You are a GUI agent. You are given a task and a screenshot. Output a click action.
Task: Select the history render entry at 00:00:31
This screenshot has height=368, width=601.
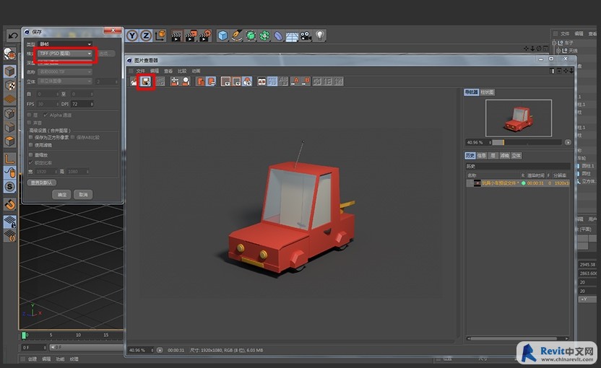coord(518,183)
